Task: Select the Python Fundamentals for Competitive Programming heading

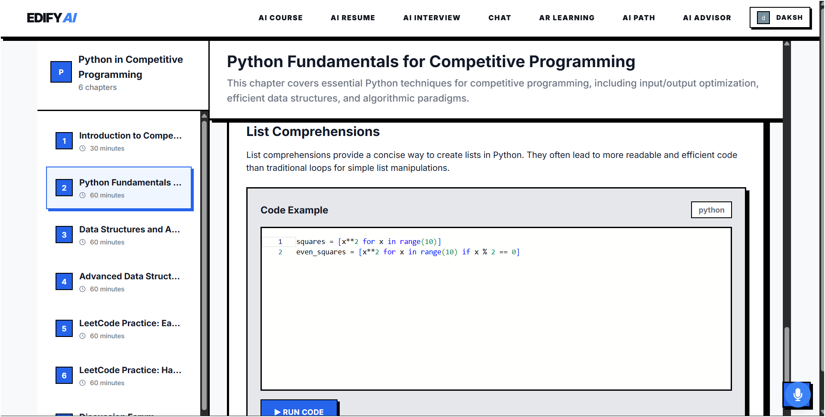Action: click(431, 62)
